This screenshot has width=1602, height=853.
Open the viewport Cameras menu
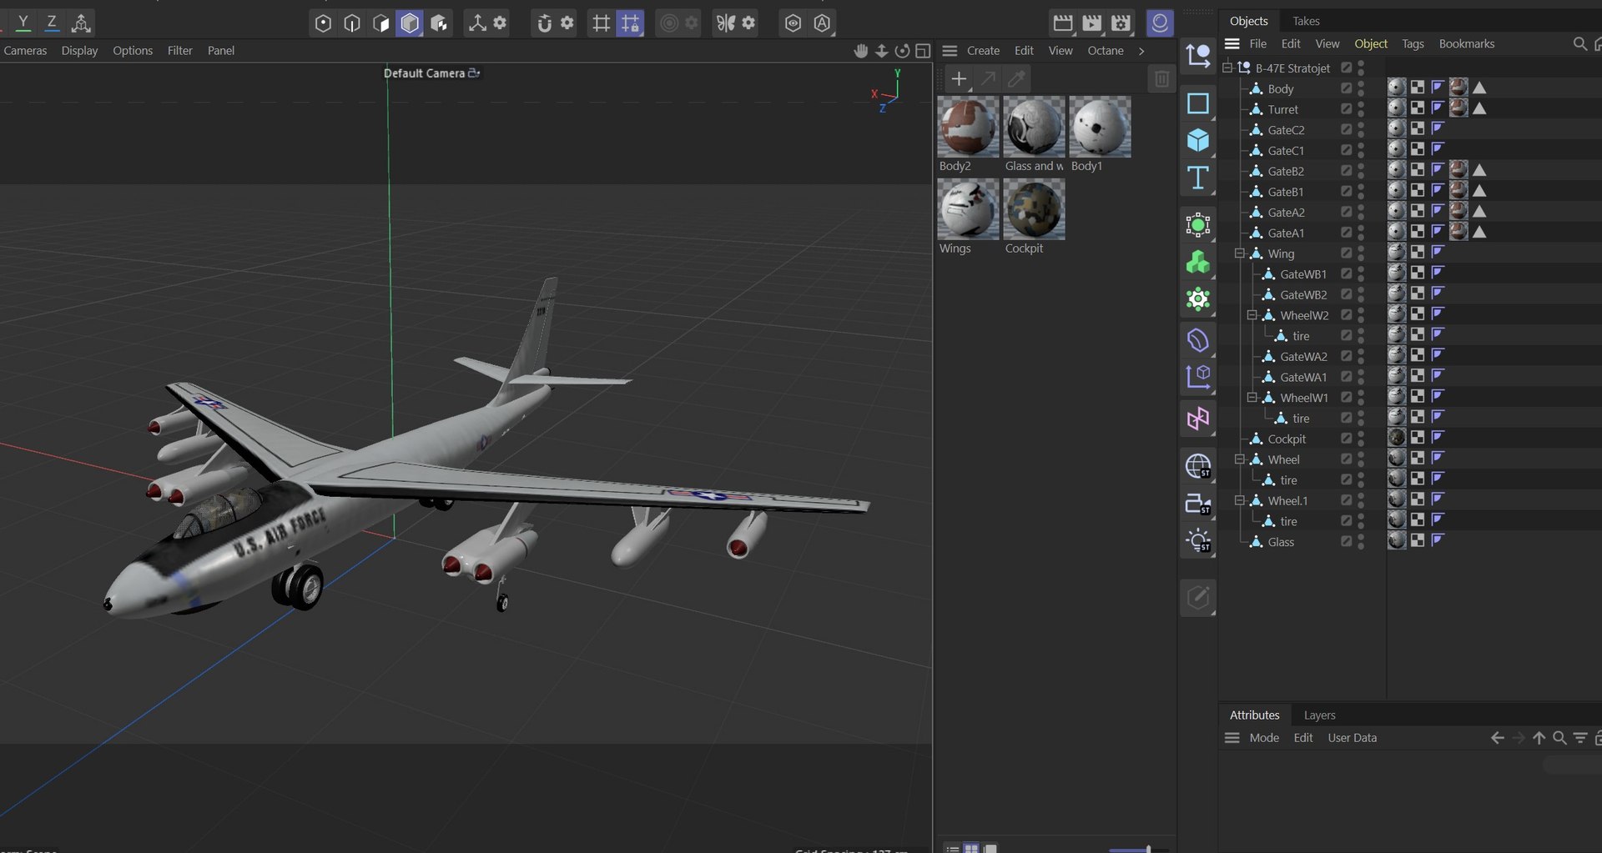(x=25, y=51)
